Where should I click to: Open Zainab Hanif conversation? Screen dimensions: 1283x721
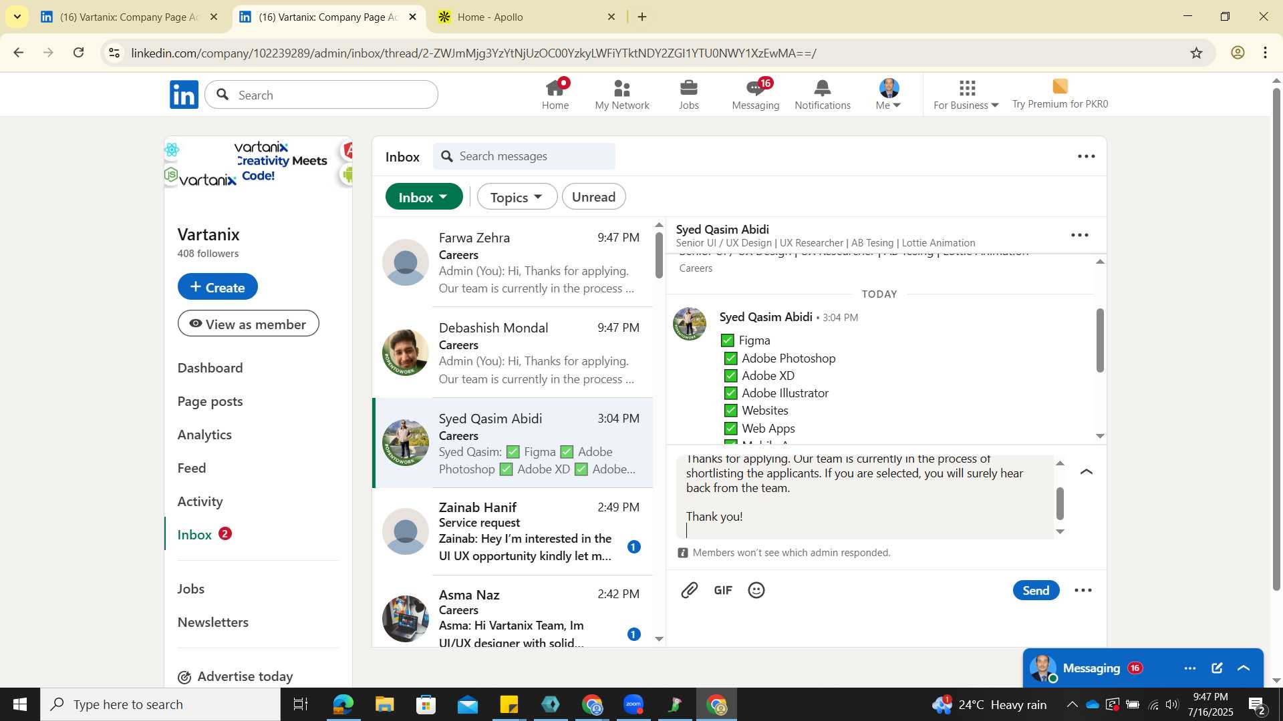pyautogui.click(x=513, y=531)
